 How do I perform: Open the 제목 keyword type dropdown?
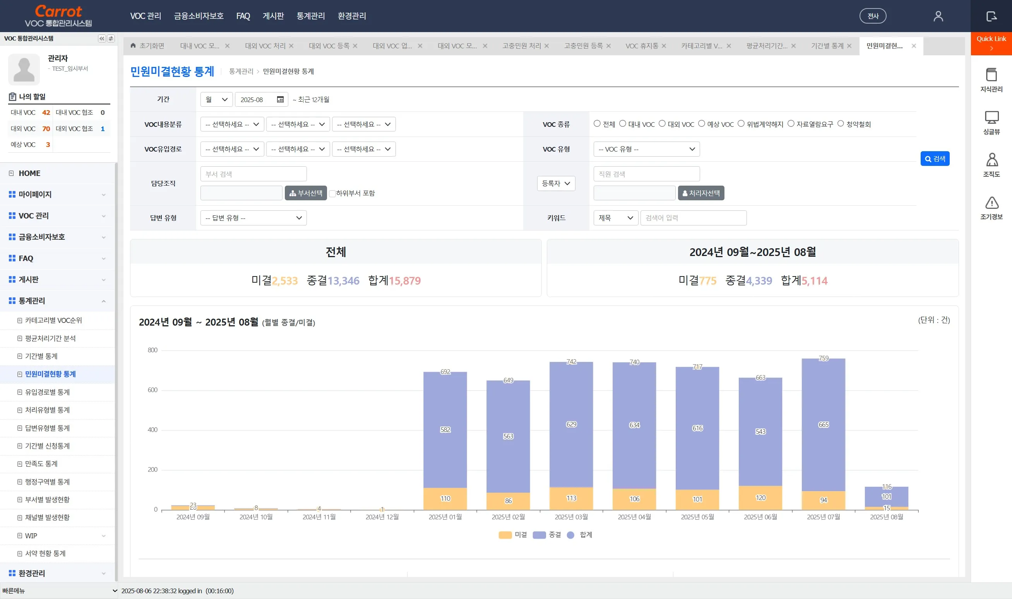point(616,218)
